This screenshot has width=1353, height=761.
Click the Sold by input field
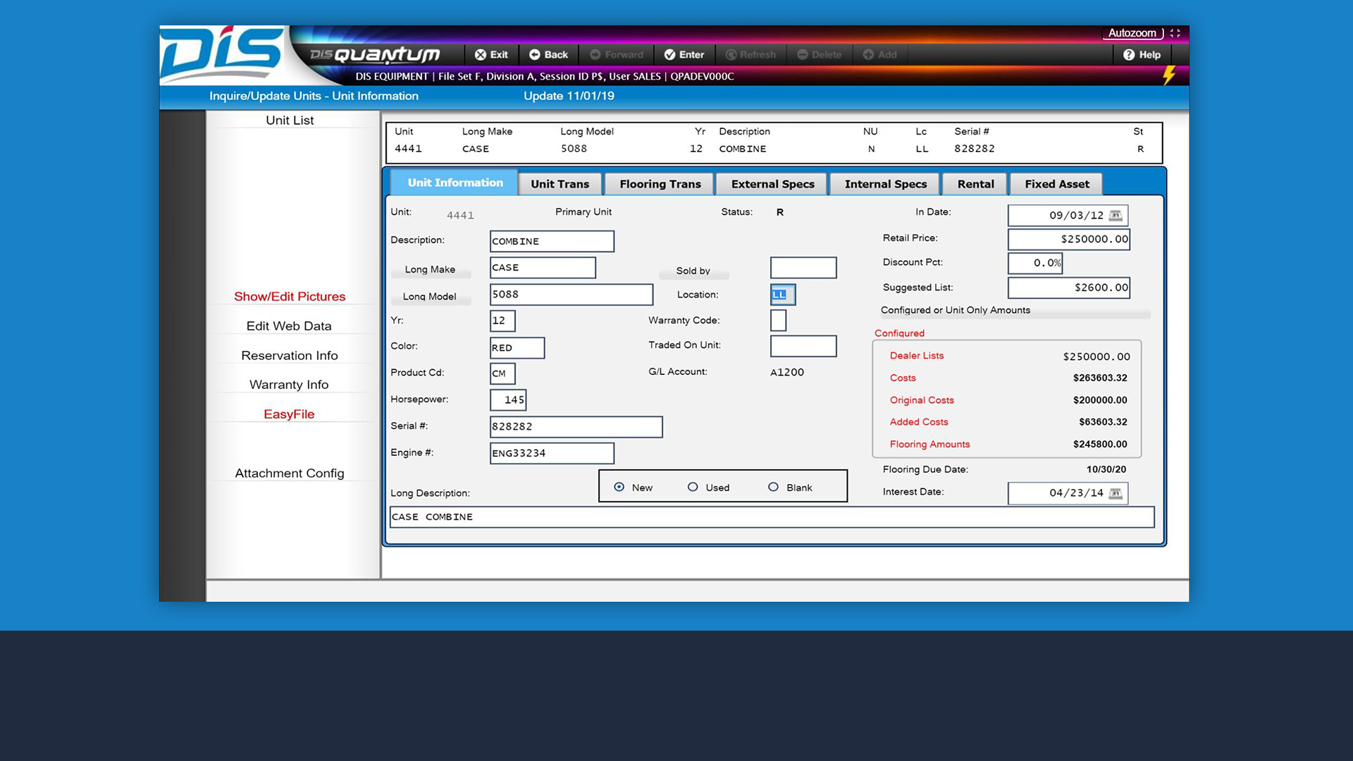803,268
